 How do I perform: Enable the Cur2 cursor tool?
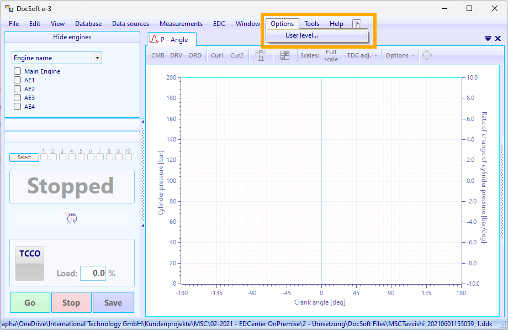coord(237,55)
